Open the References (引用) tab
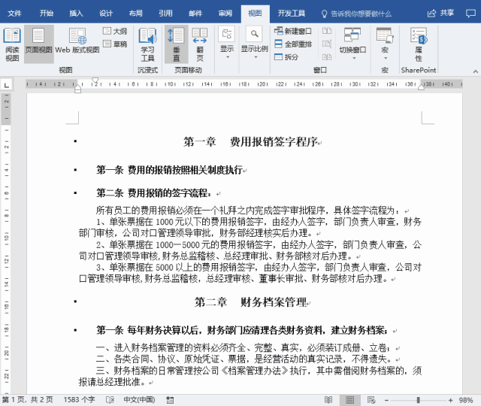 (165, 14)
